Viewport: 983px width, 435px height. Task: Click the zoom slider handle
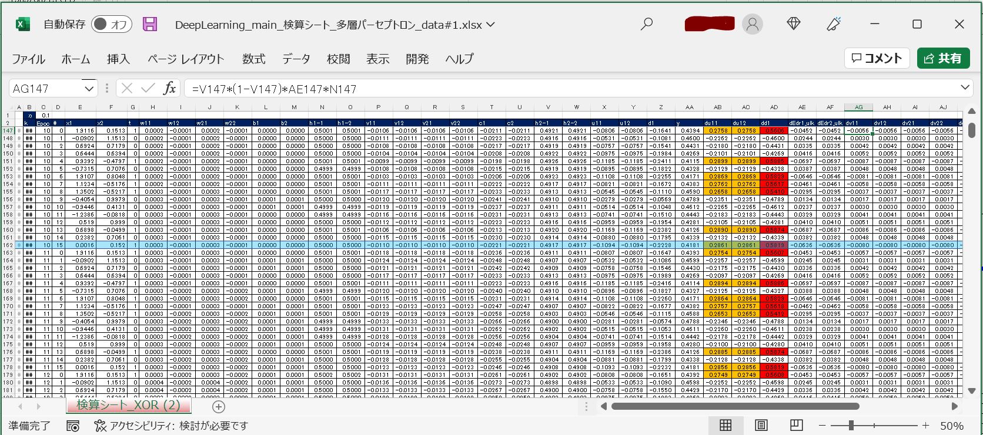(851, 425)
